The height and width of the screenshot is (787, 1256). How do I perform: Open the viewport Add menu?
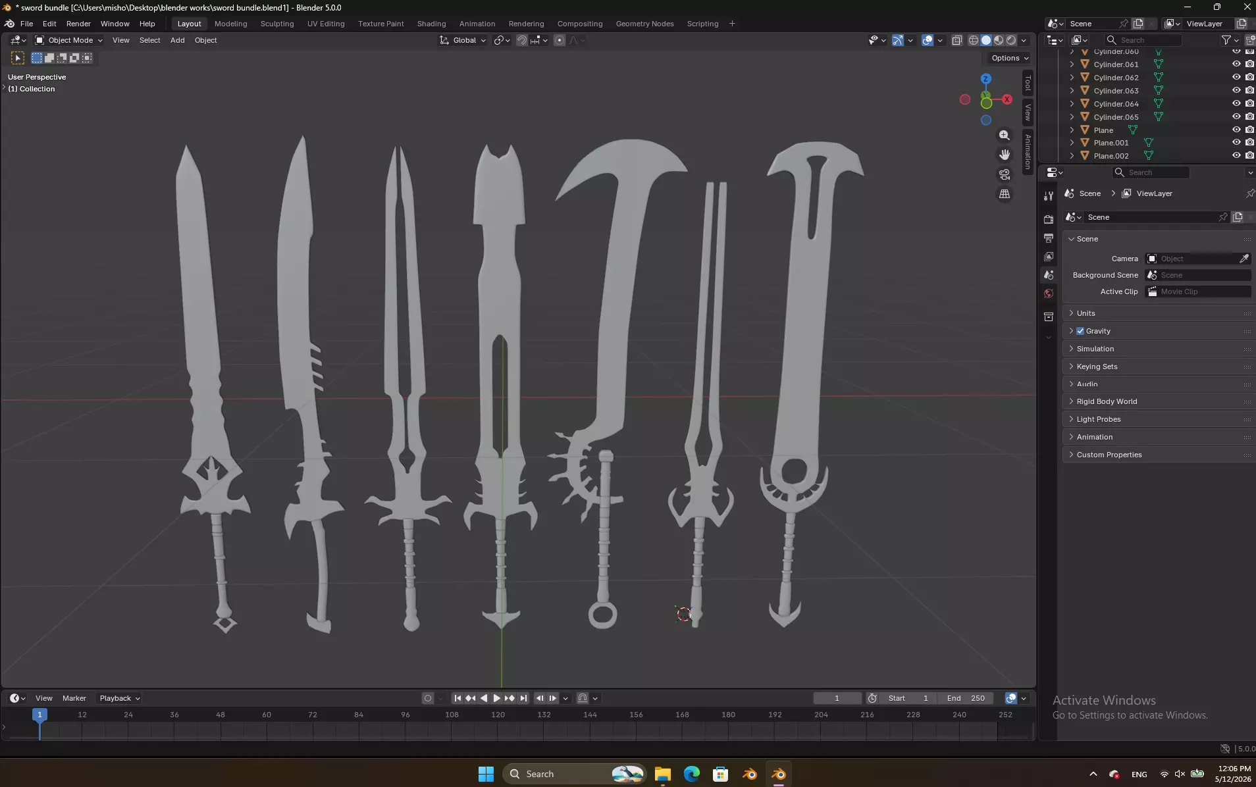pos(177,40)
